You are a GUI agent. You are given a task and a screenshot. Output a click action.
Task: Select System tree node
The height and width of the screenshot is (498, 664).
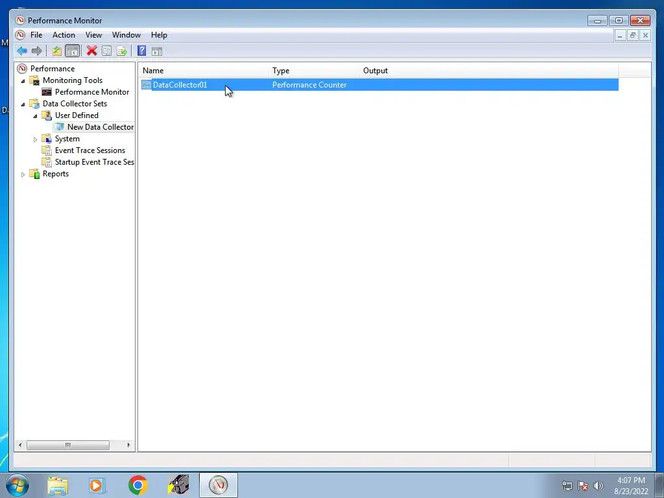(67, 139)
